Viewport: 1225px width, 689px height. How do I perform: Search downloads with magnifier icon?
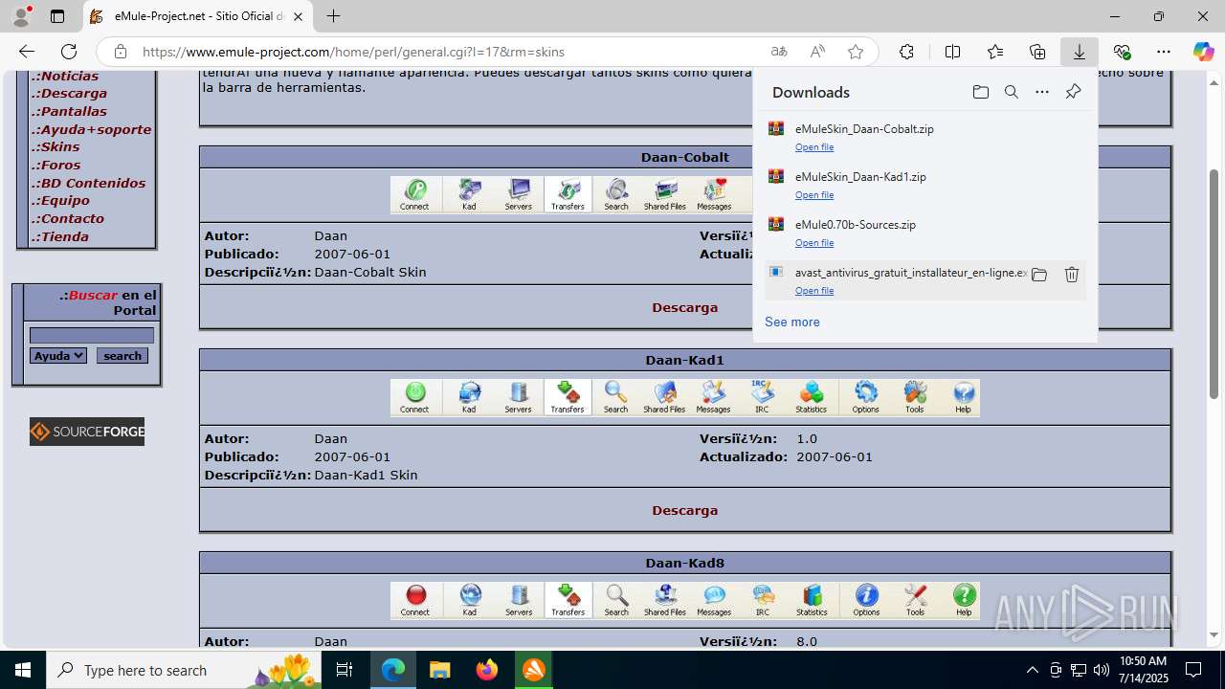(1011, 92)
